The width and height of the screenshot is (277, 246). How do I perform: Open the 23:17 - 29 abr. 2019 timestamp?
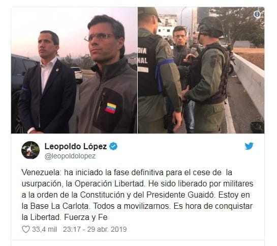(x=95, y=229)
